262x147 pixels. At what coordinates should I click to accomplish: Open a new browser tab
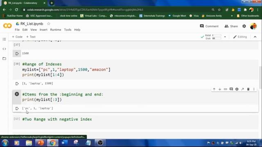point(52,3)
